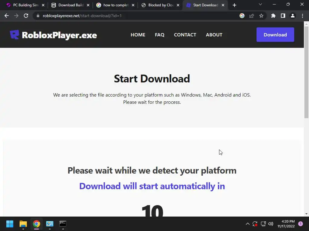The image size is (309, 231).
Task: Click the sync update tray icon
Action: click(x=255, y=224)
